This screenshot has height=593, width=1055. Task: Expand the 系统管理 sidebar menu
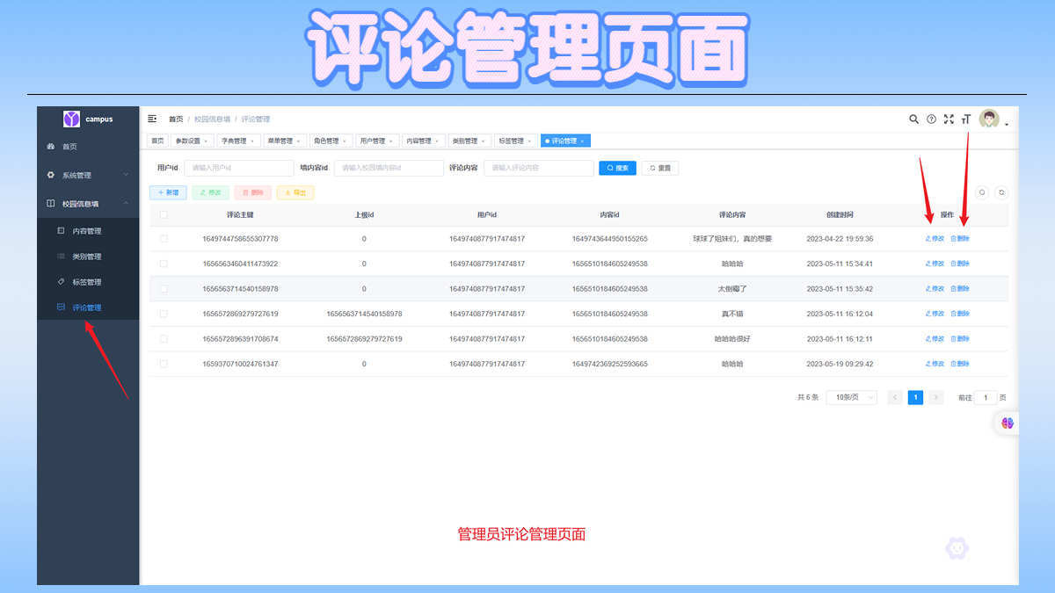pos(88,175)
